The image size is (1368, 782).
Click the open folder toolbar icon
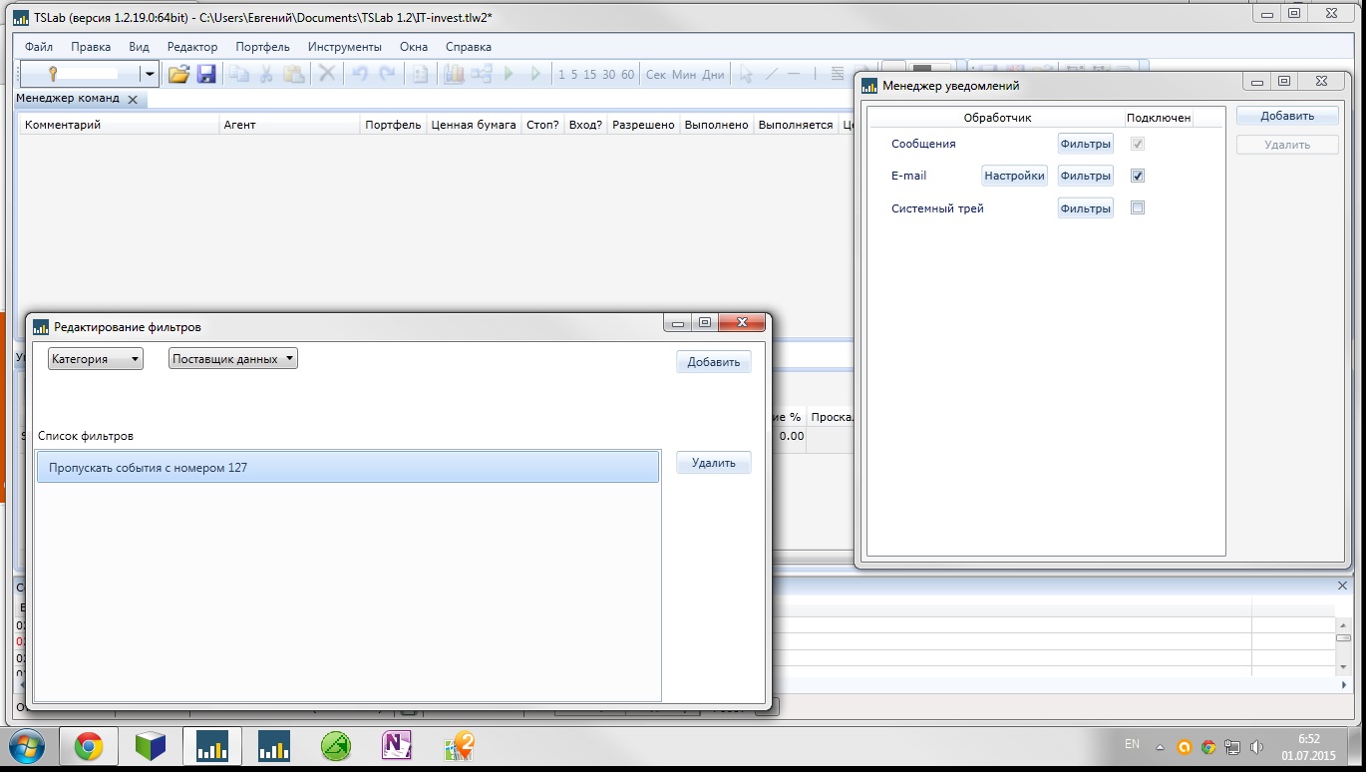pyautogui.click(x=178, y=74)
